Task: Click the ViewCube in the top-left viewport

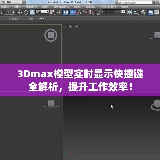Action: [51, 35]
